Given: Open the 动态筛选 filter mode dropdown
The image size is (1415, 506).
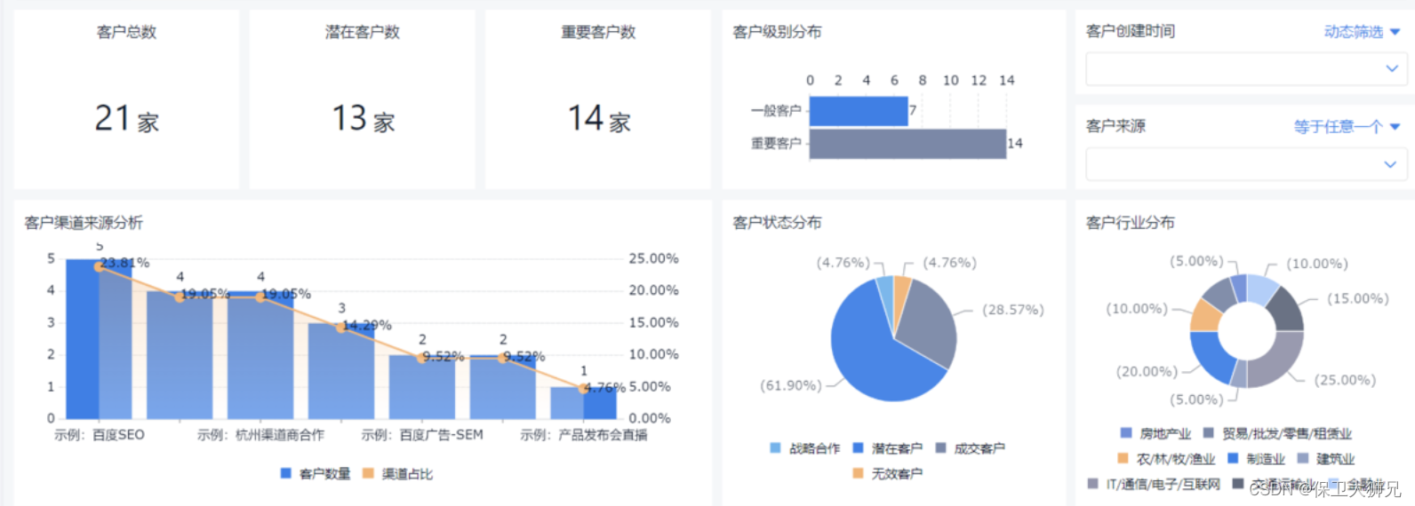Looking at the screenshot, I should [x=1362, y=32].
